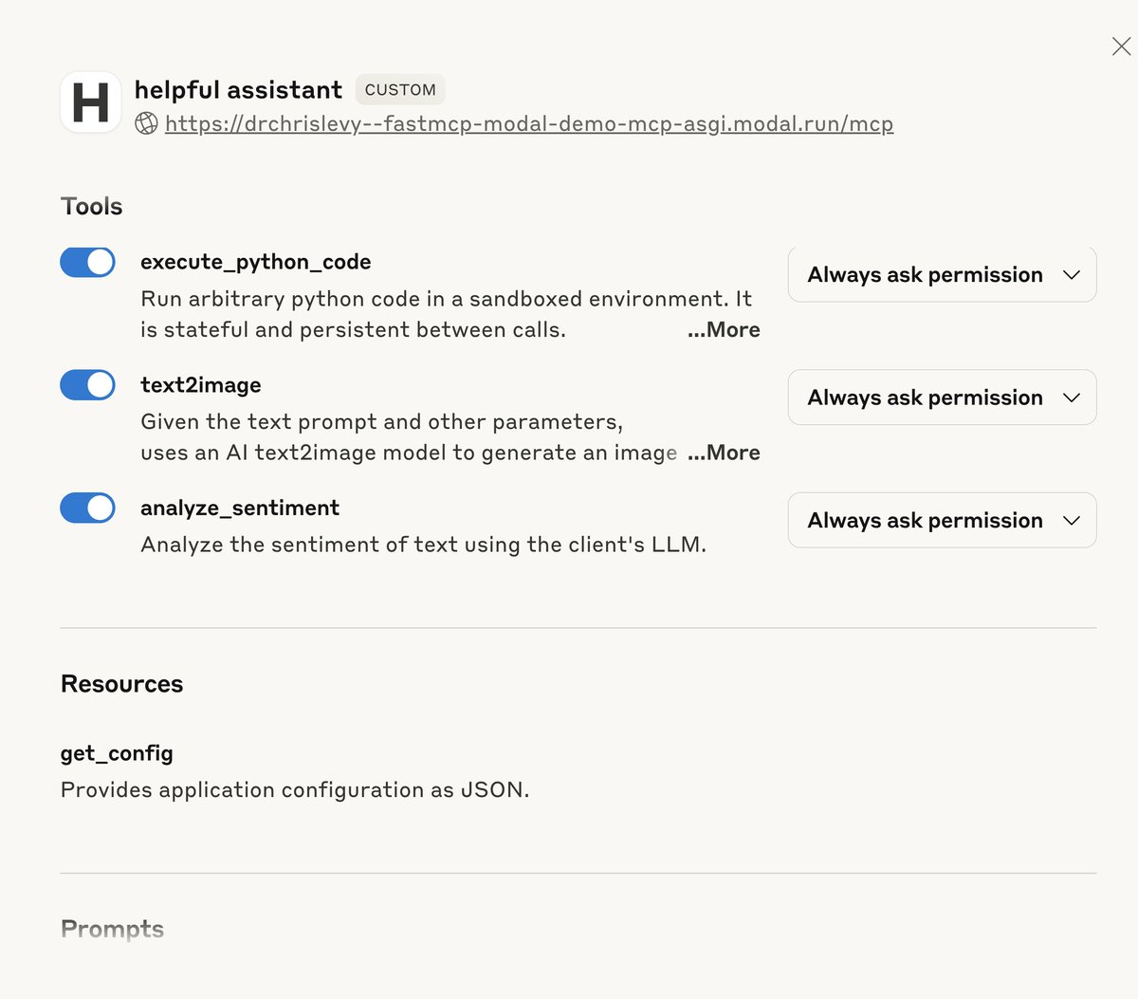
Task: Open the fastmcp modal.run MCP server link
Action: click(529, 124)
